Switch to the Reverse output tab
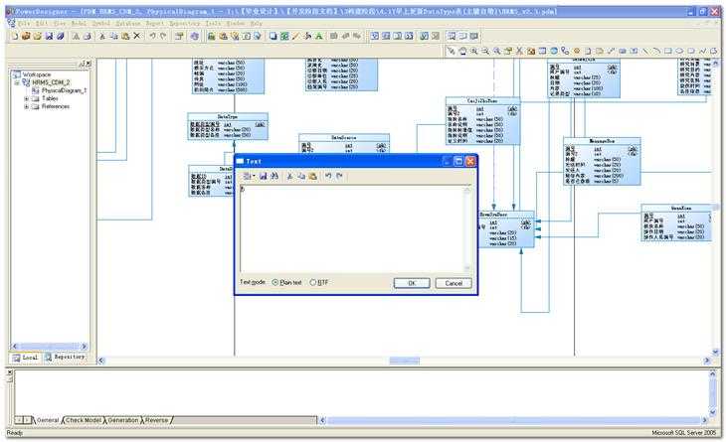Screen dimensions: 726x442 point(156,420)
